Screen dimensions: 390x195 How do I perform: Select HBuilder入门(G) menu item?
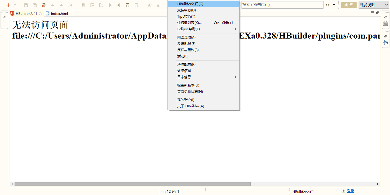[x=203, y=4]
